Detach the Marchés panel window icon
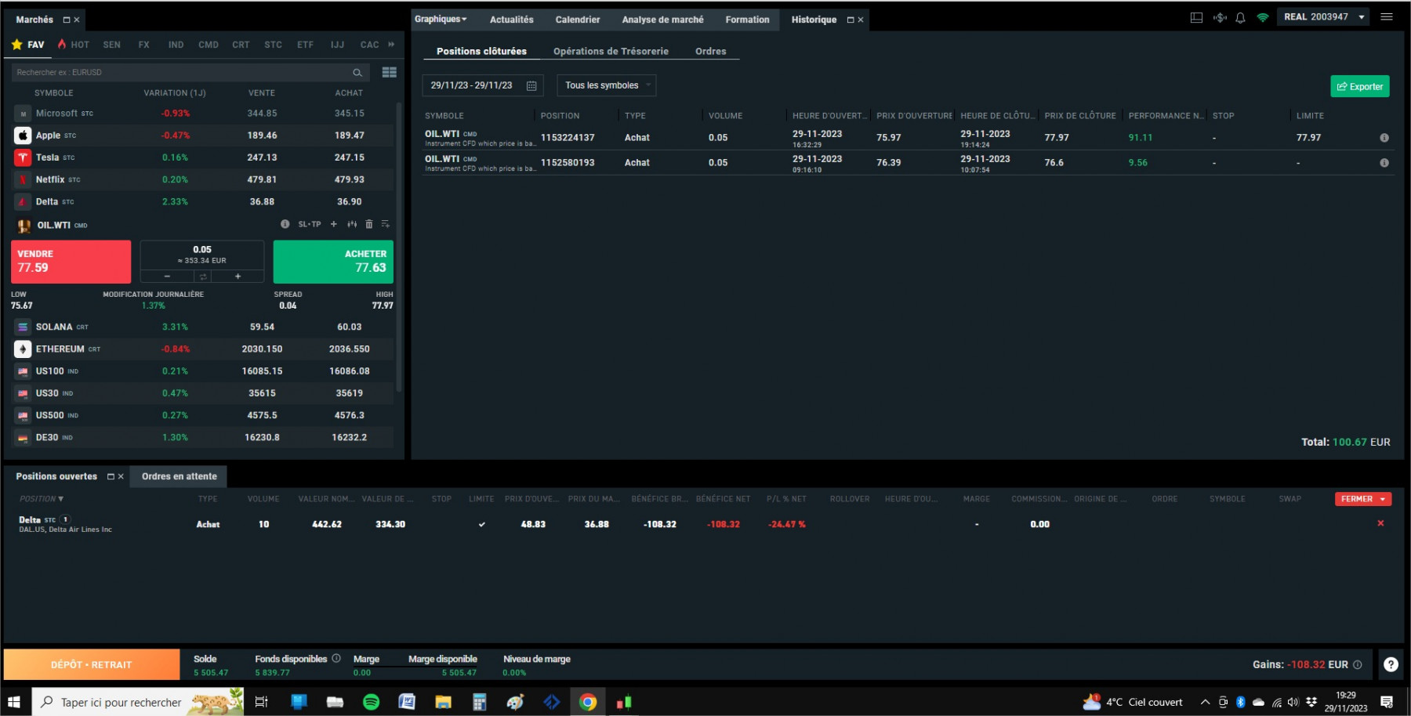Screen dimensions: 1411x716 pos(67,20)
